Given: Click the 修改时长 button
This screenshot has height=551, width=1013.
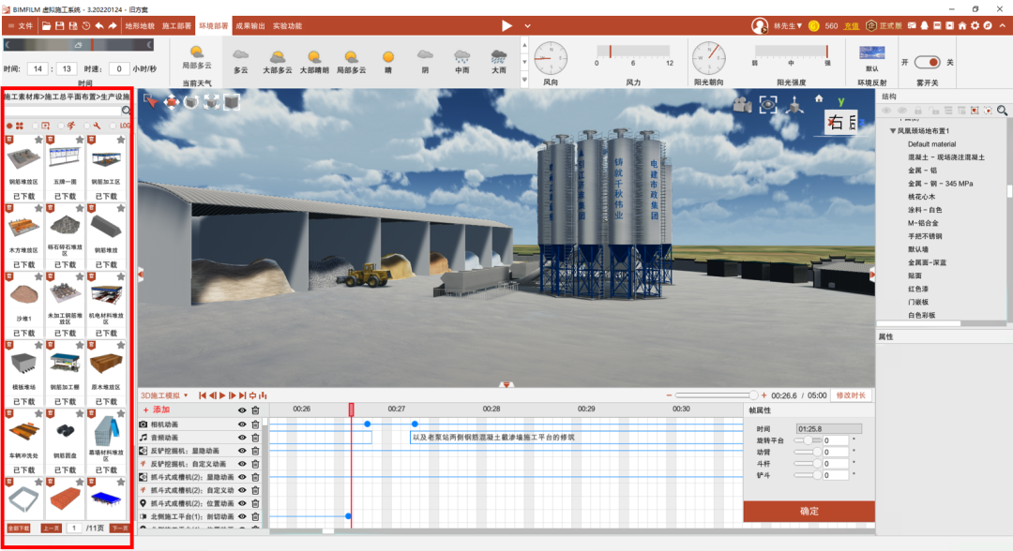Looking at the screenshot, I should point(850,395).
